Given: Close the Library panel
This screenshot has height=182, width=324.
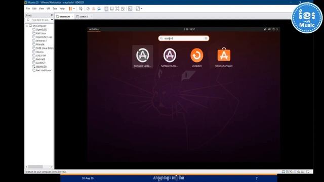Looking at the screenshot, I should [52, 15].
